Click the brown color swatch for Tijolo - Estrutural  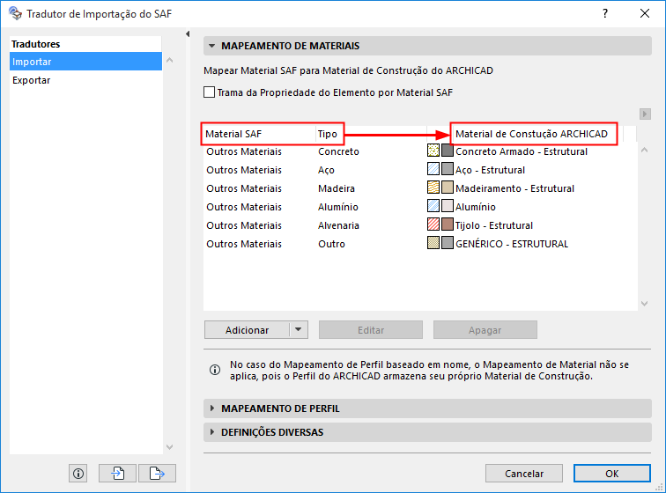[448, 224]
